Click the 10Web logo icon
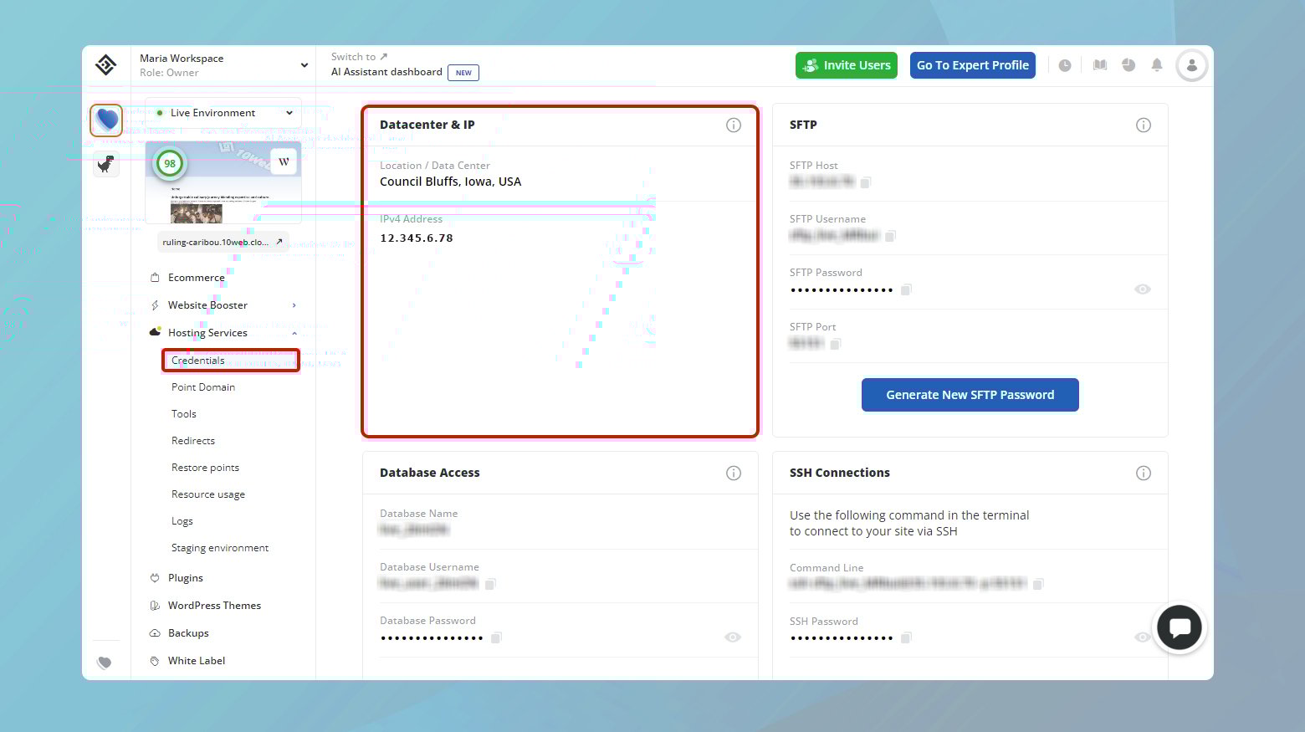The image size is (1305, 732). click(x=105, y=65)
